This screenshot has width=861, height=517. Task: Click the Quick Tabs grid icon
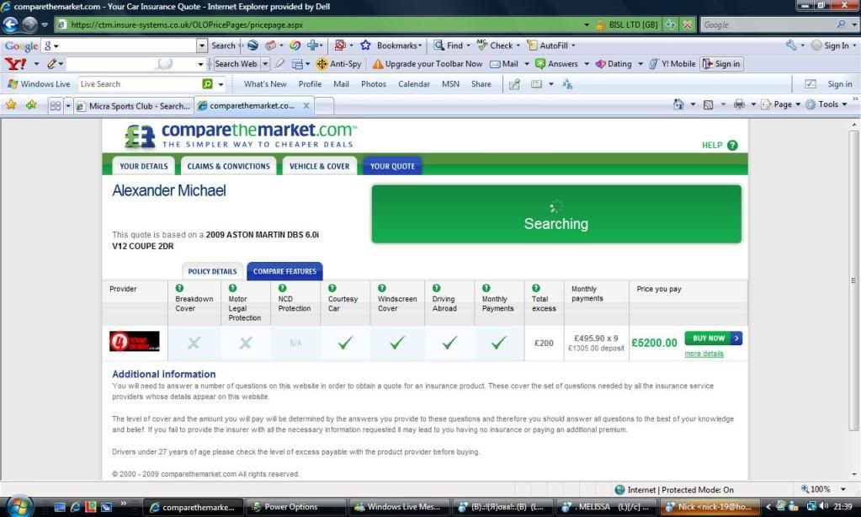click(x=56, y=105)
